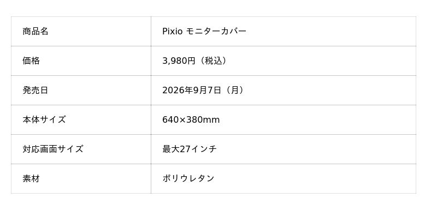The width and height of the screenshot is (437, 210).
Task: Select the 640×380mm size value
Action: [x=191, y=120]
